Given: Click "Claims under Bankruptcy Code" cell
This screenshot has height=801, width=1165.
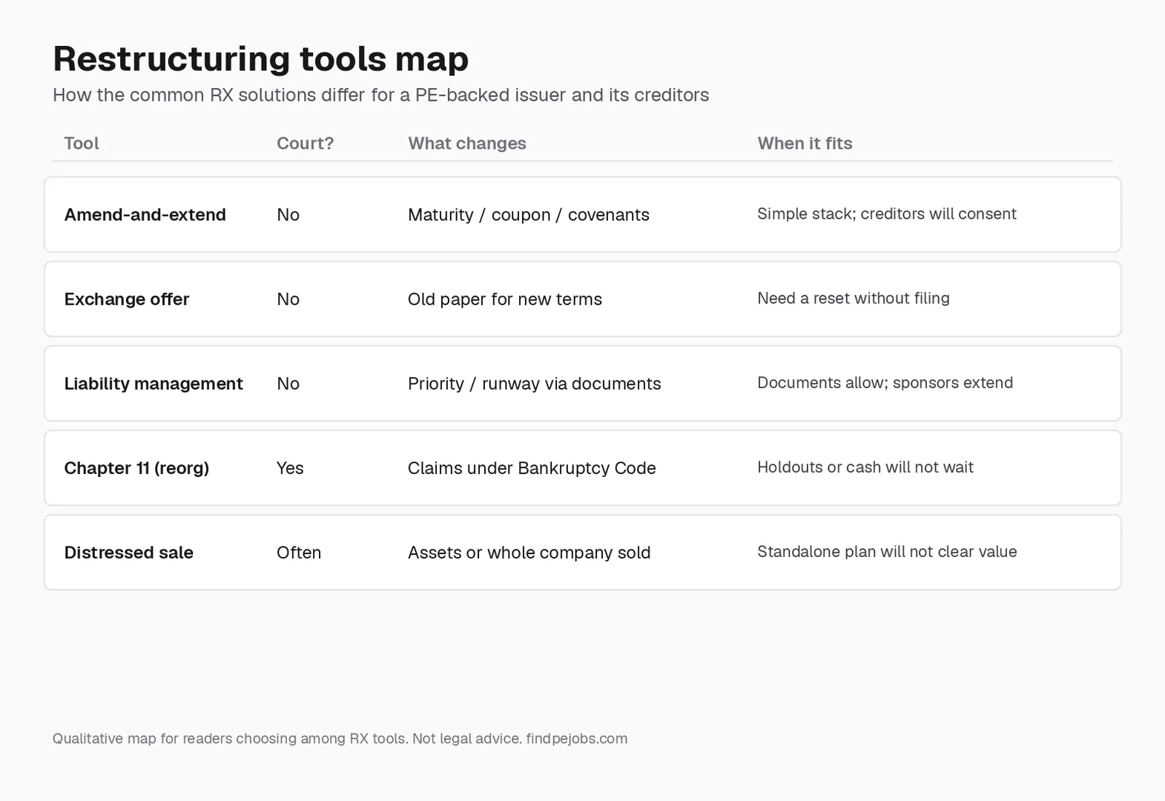Looking at the screenshot, I should (x=532, y=468).
